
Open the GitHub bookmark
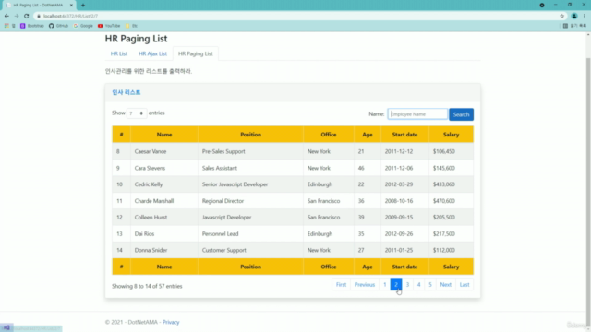[58, 26]
